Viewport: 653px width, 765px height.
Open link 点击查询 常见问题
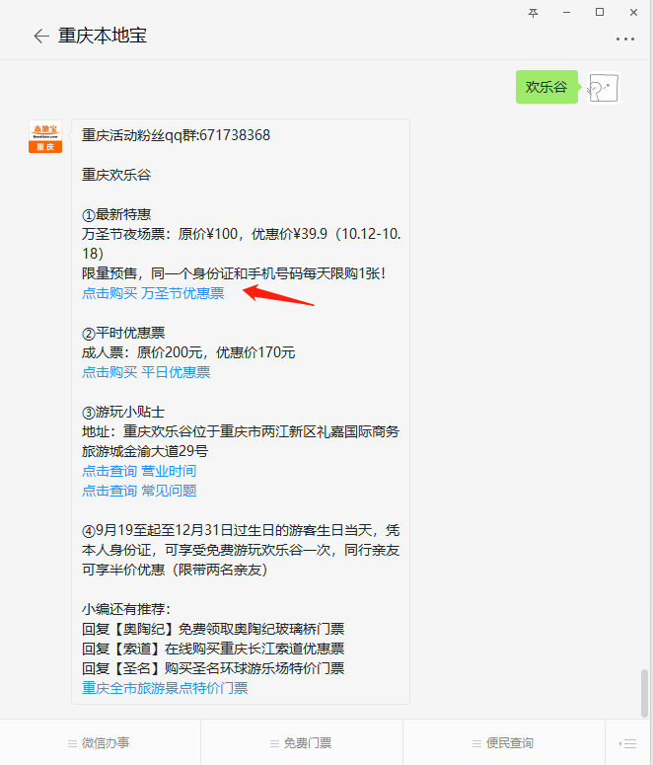coord(139,491)
